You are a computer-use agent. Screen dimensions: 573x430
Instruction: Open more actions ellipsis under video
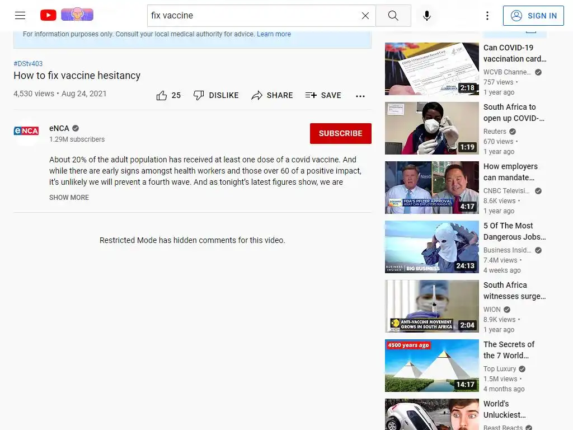point(360,96)
